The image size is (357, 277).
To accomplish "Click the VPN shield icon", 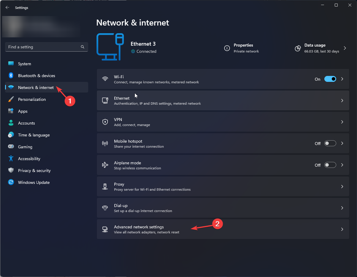I will point(105,122).
